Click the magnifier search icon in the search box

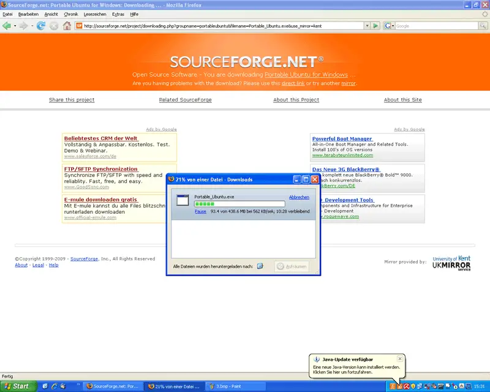(x=483, y=26)
